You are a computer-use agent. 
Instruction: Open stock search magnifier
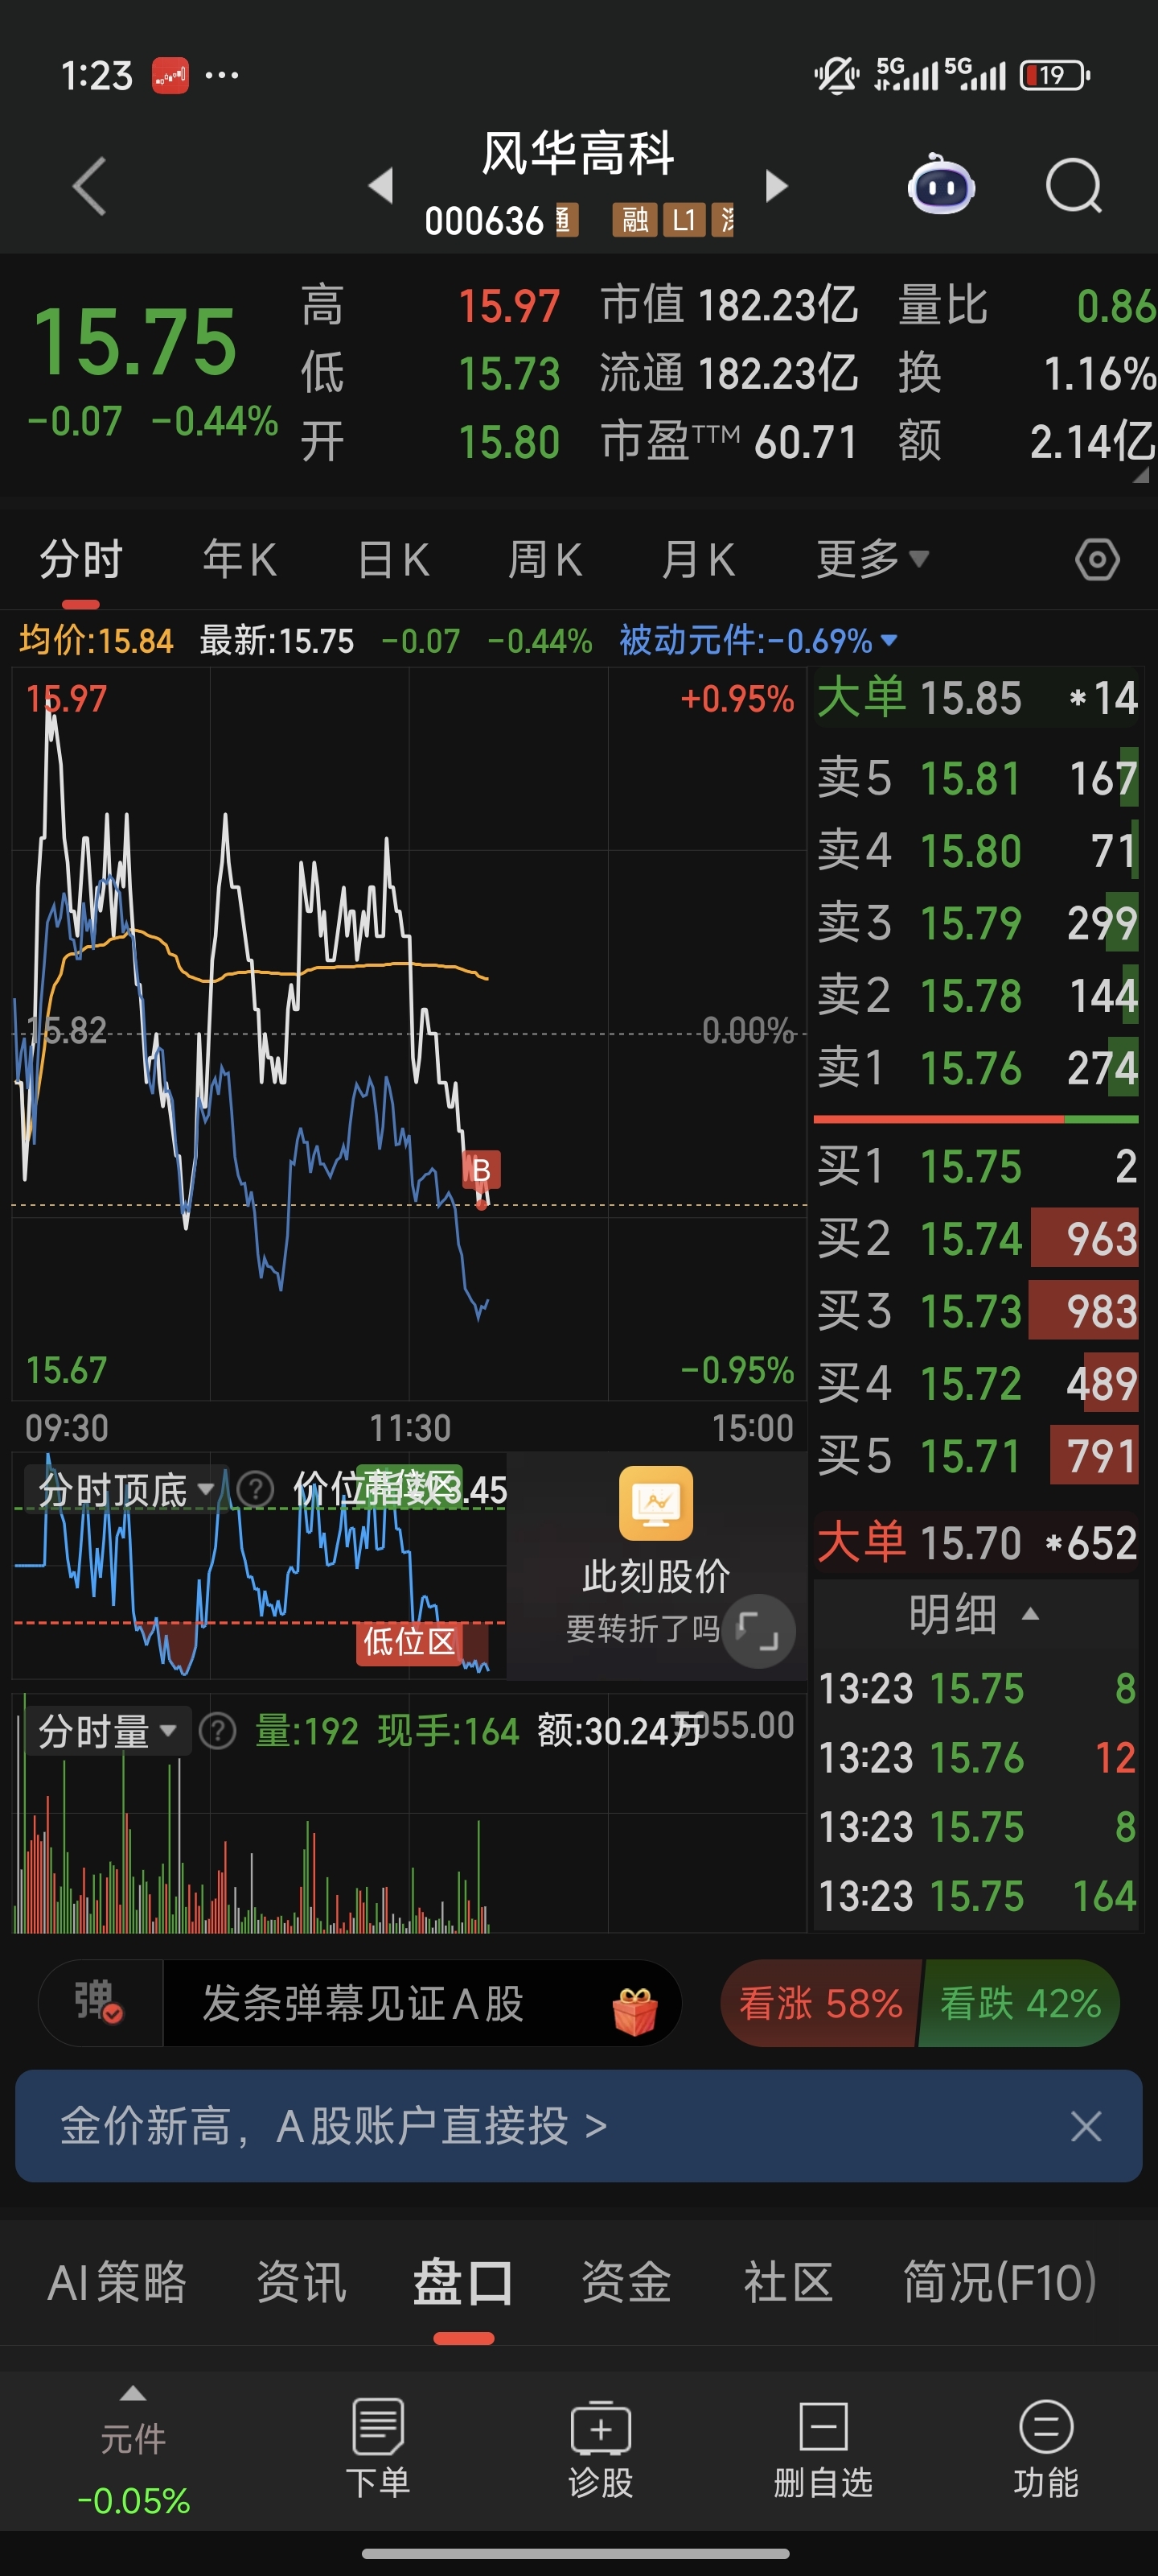point(1073,186)
